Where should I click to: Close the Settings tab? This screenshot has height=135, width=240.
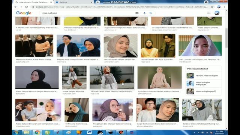click(91, 2)
